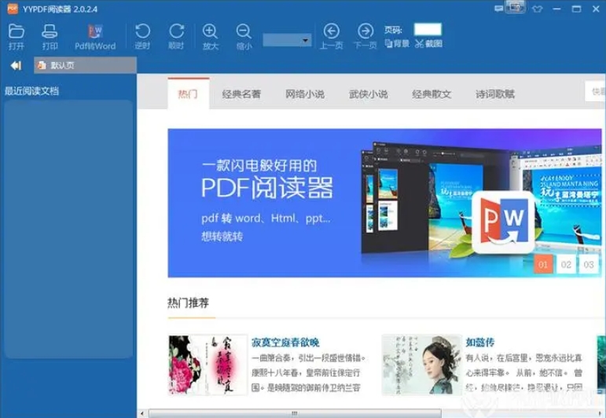Open the book link 如懿传
Screen dimensions: 606x418
[x=479, y=343]
